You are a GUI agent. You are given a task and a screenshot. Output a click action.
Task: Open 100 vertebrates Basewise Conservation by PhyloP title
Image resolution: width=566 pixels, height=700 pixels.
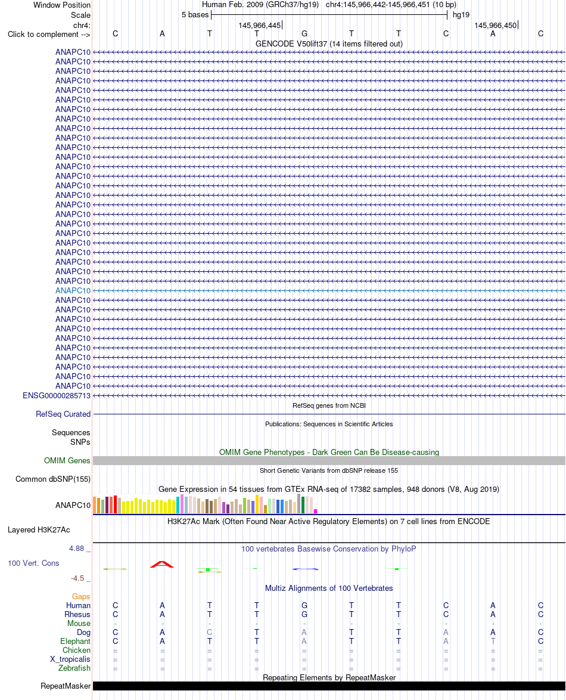pyautogui.click(x=329, y=549)
